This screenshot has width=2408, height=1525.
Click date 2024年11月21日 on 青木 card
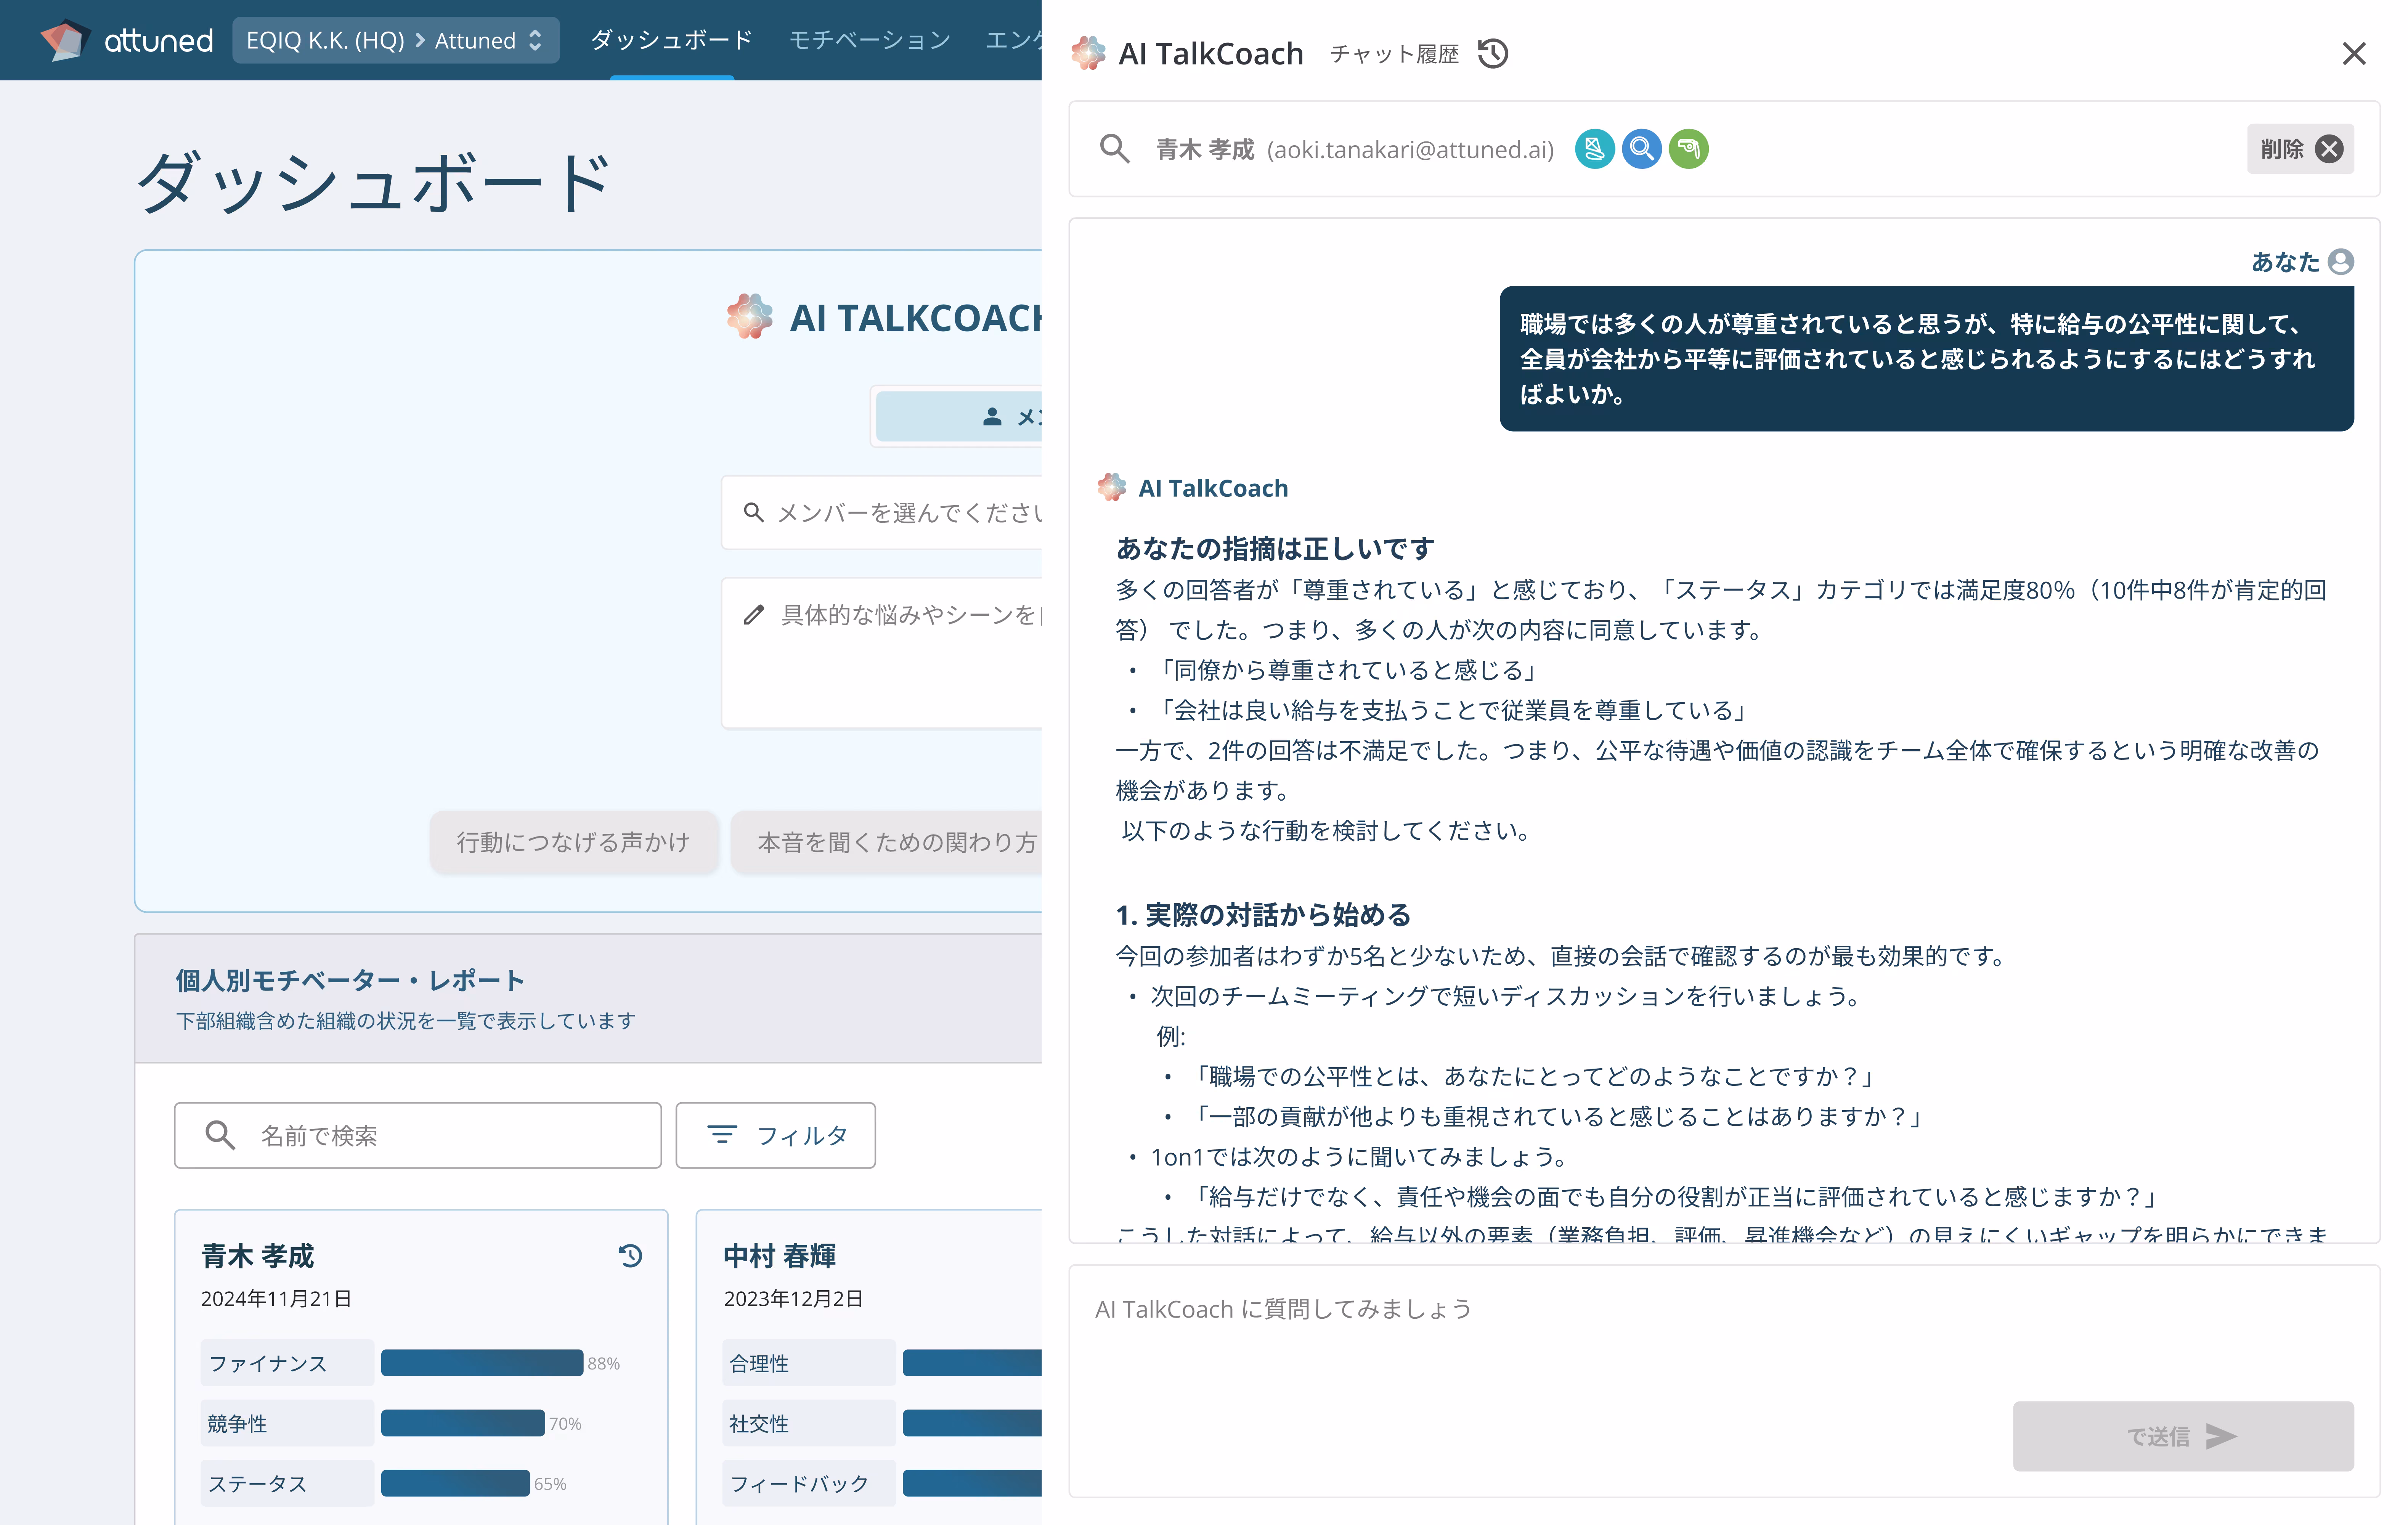coord(276,1298)
